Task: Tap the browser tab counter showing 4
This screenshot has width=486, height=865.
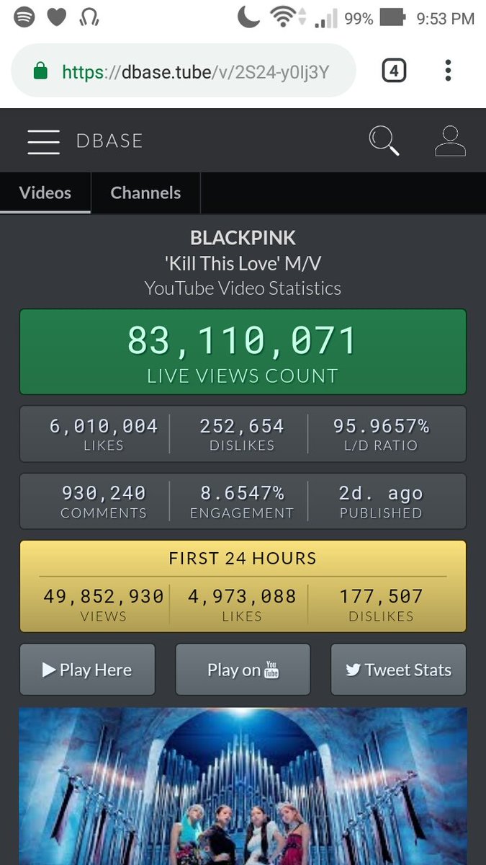Action: pos(393,71)
